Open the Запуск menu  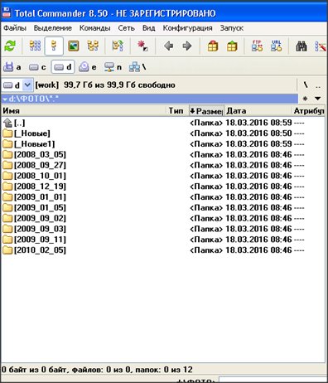(232, 28)
